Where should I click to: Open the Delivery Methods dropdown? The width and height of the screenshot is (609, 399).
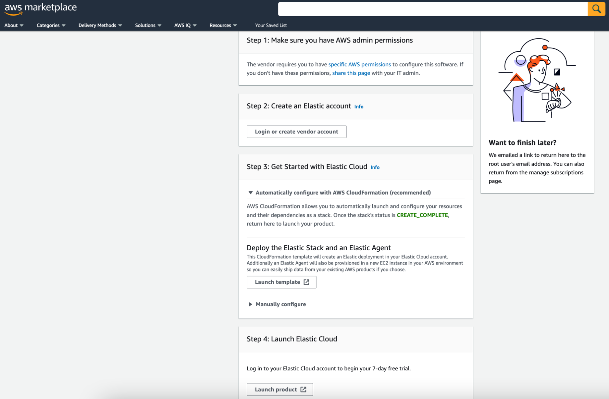click(99, 25)
